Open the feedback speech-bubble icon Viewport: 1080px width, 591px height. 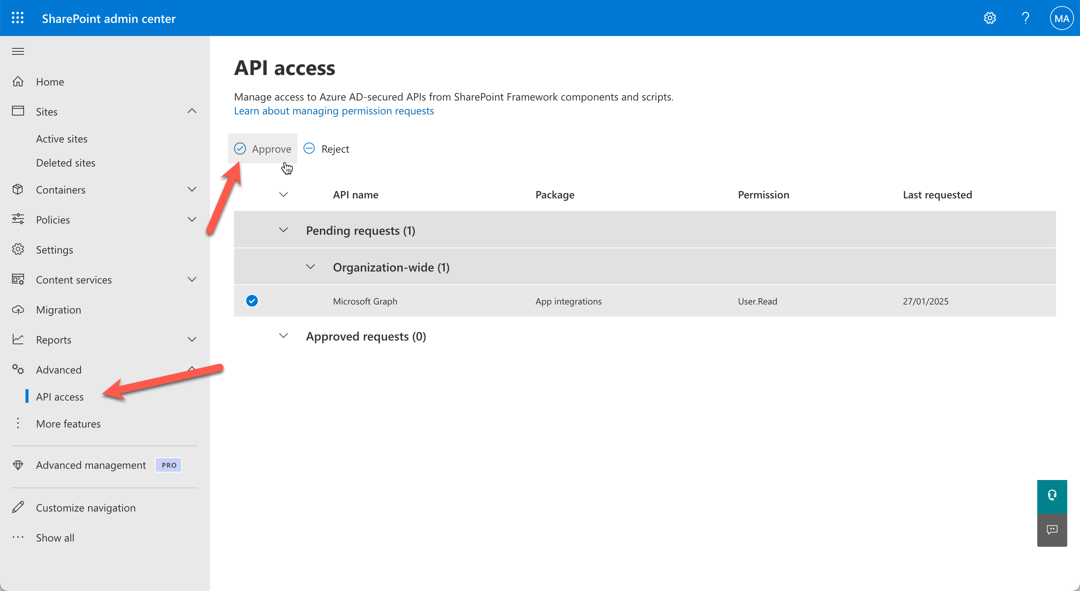[1052, 529]
